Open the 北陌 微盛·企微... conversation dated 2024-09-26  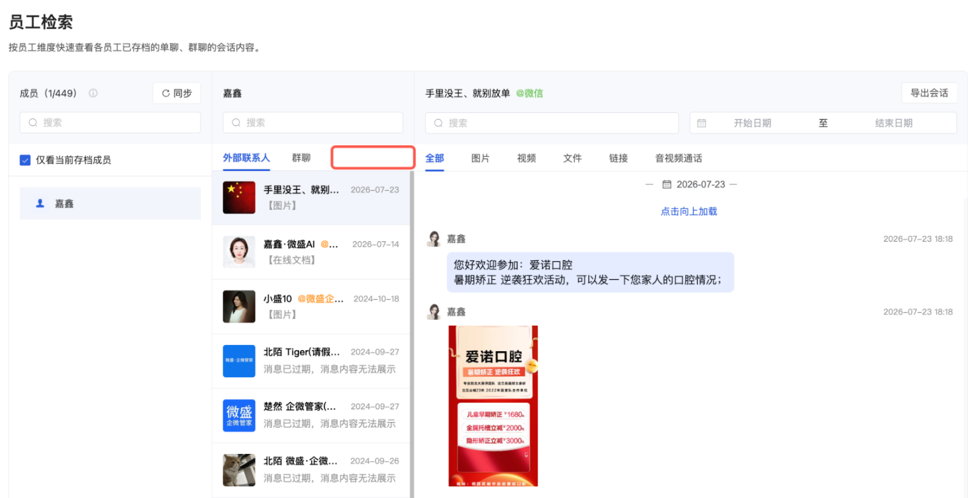coord(311,470)
